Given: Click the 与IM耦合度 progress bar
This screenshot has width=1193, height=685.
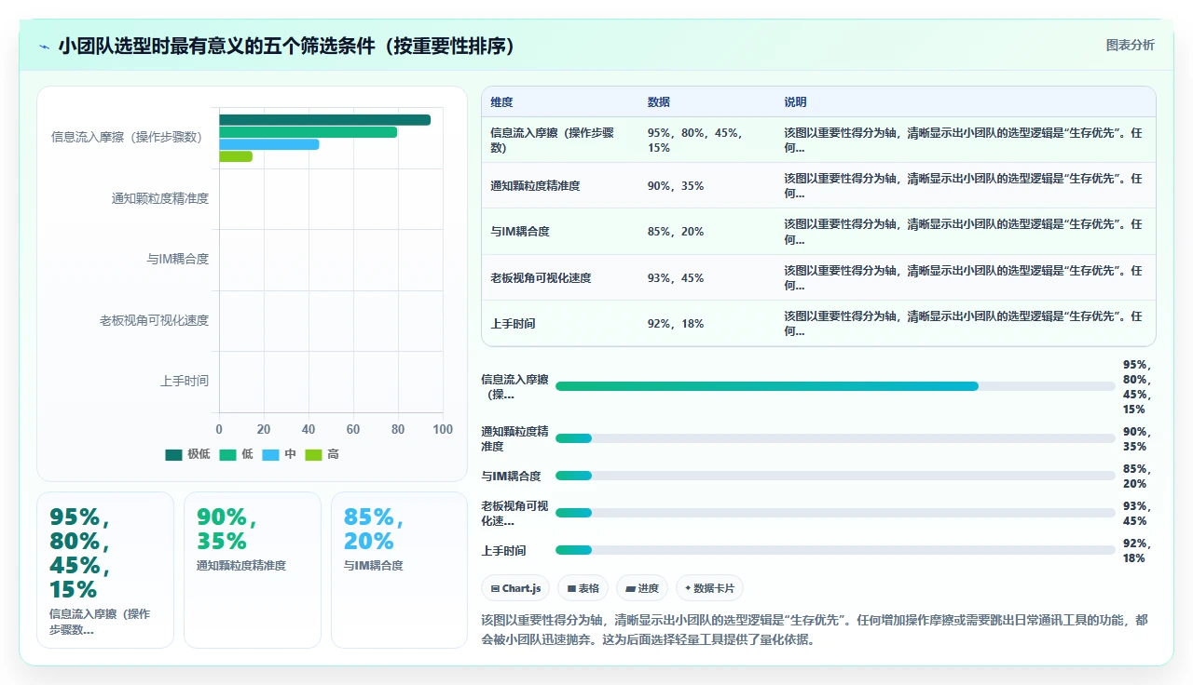Looking at the screenshot, I should [x=835, y=476].
